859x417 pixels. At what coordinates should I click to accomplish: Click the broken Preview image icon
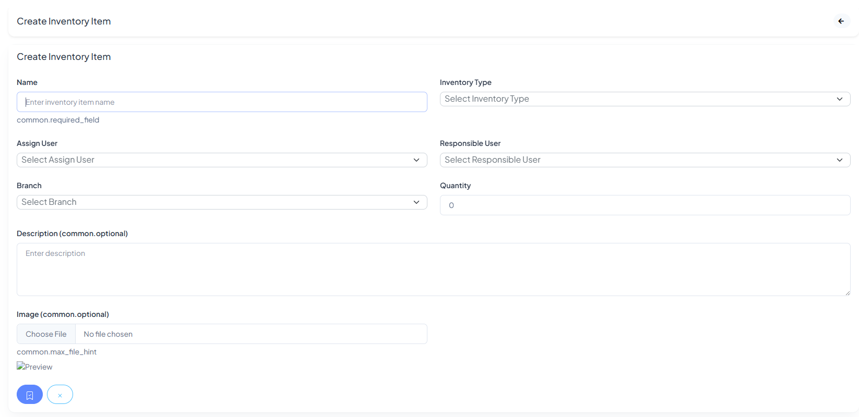click(x=21, y=366)
